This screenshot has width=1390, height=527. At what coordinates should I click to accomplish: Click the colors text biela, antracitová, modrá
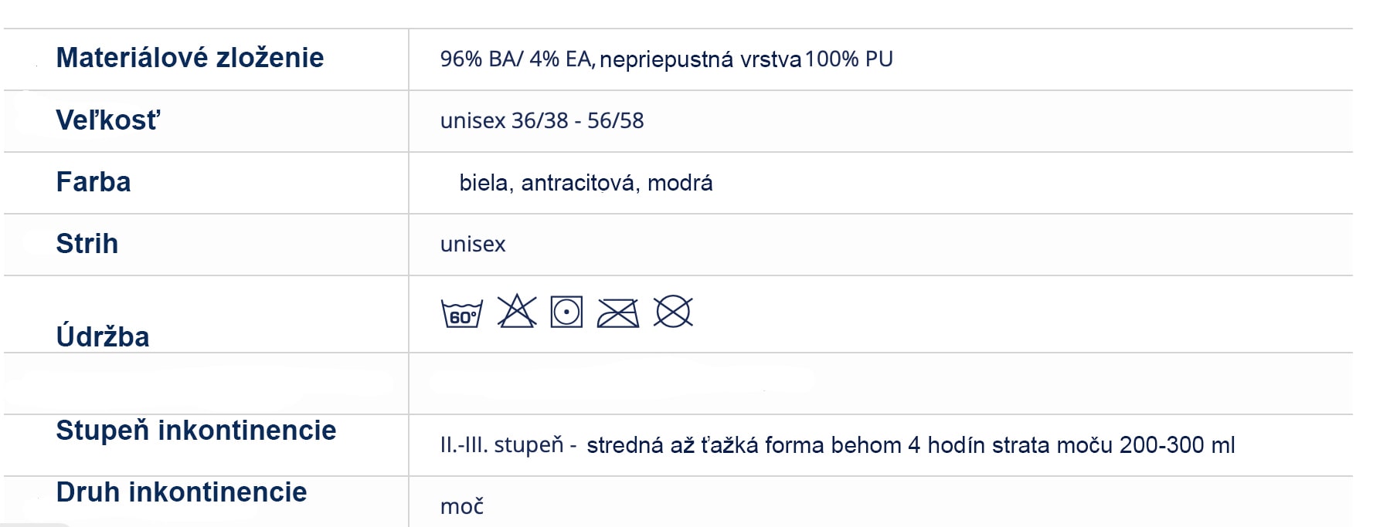[586, 183]
